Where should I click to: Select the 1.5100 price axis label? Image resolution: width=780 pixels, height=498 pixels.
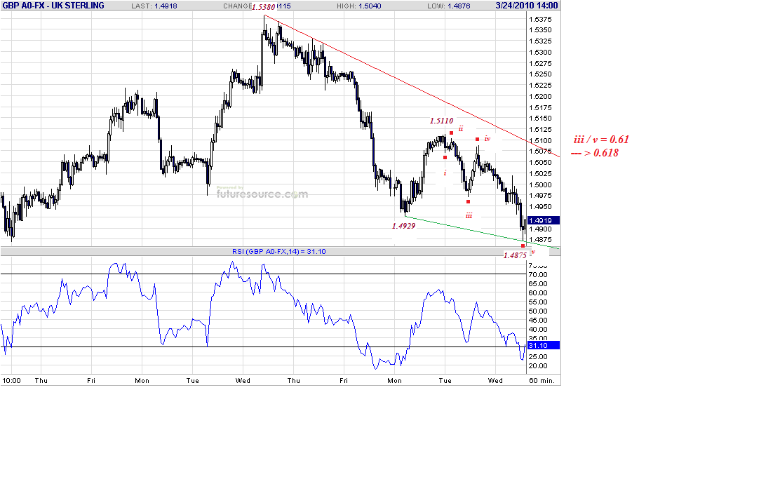coord(540,141)
